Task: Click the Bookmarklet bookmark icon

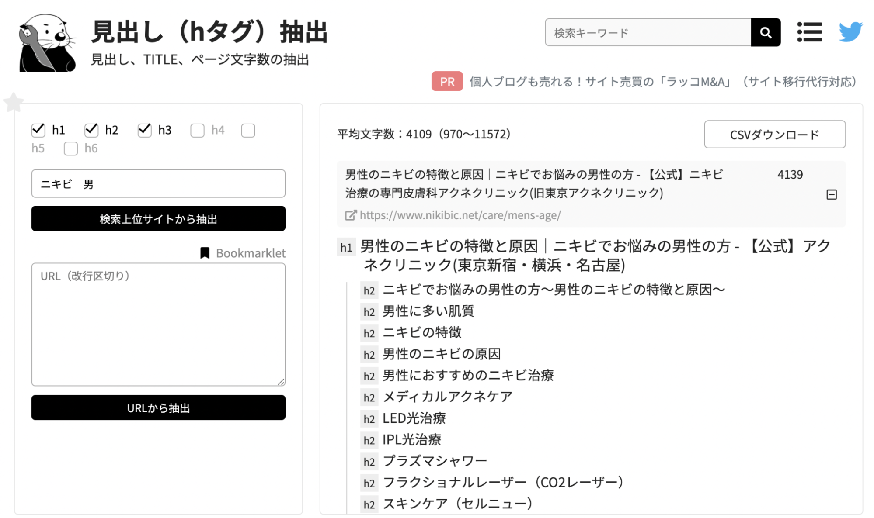Action: 205,253
